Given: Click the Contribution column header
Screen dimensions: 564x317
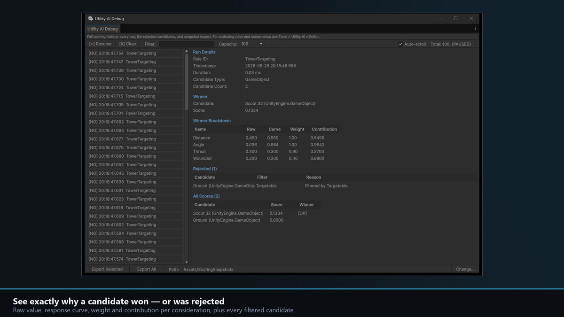Looking at the screenshot, I should (324, 129).
